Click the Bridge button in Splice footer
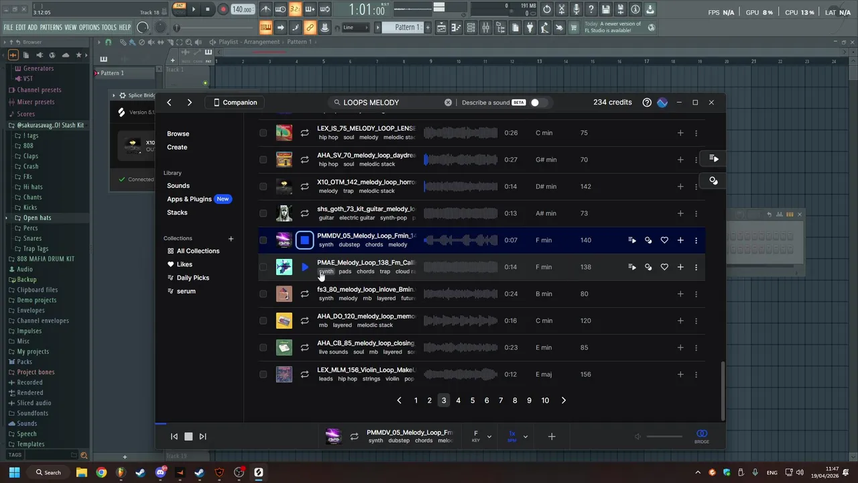The width and height of the screenshot is (858, 483). (702, 436)
